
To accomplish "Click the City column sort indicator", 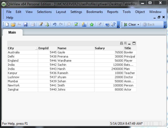I will (36, 49).
